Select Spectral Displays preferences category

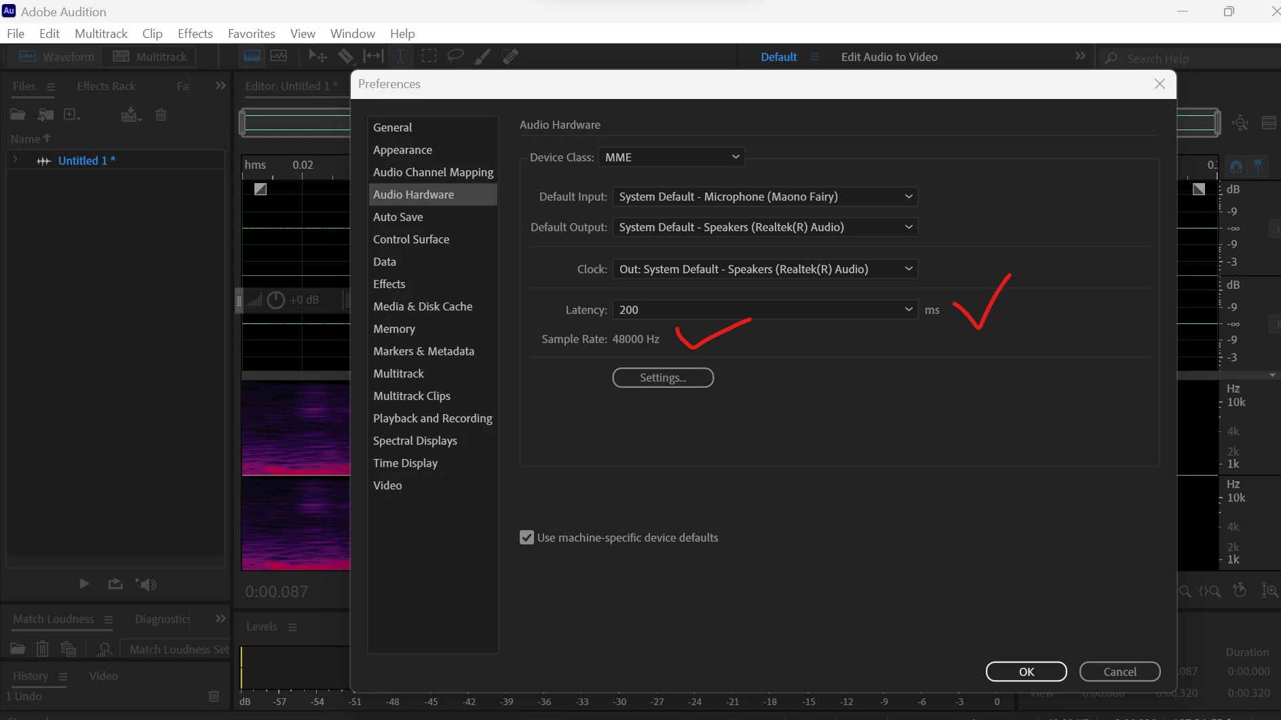(433, 441)
